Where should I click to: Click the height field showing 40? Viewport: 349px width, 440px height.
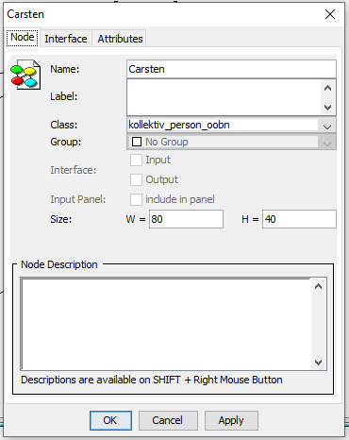tap(299, 219)
